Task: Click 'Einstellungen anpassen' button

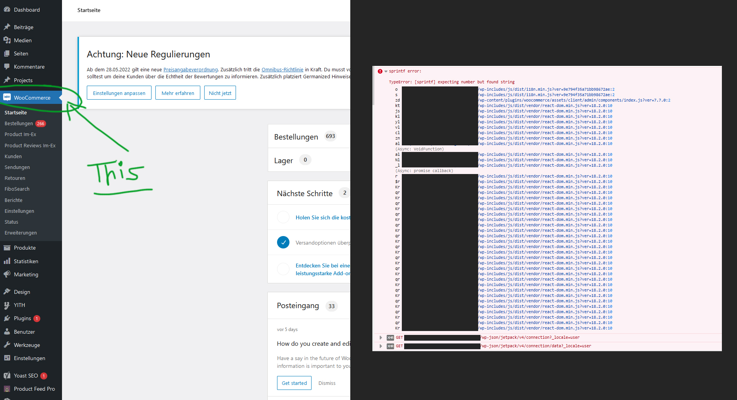Action: (119, 93)
